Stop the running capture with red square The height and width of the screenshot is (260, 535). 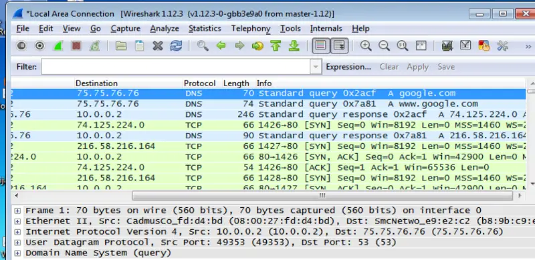[76, 45]
